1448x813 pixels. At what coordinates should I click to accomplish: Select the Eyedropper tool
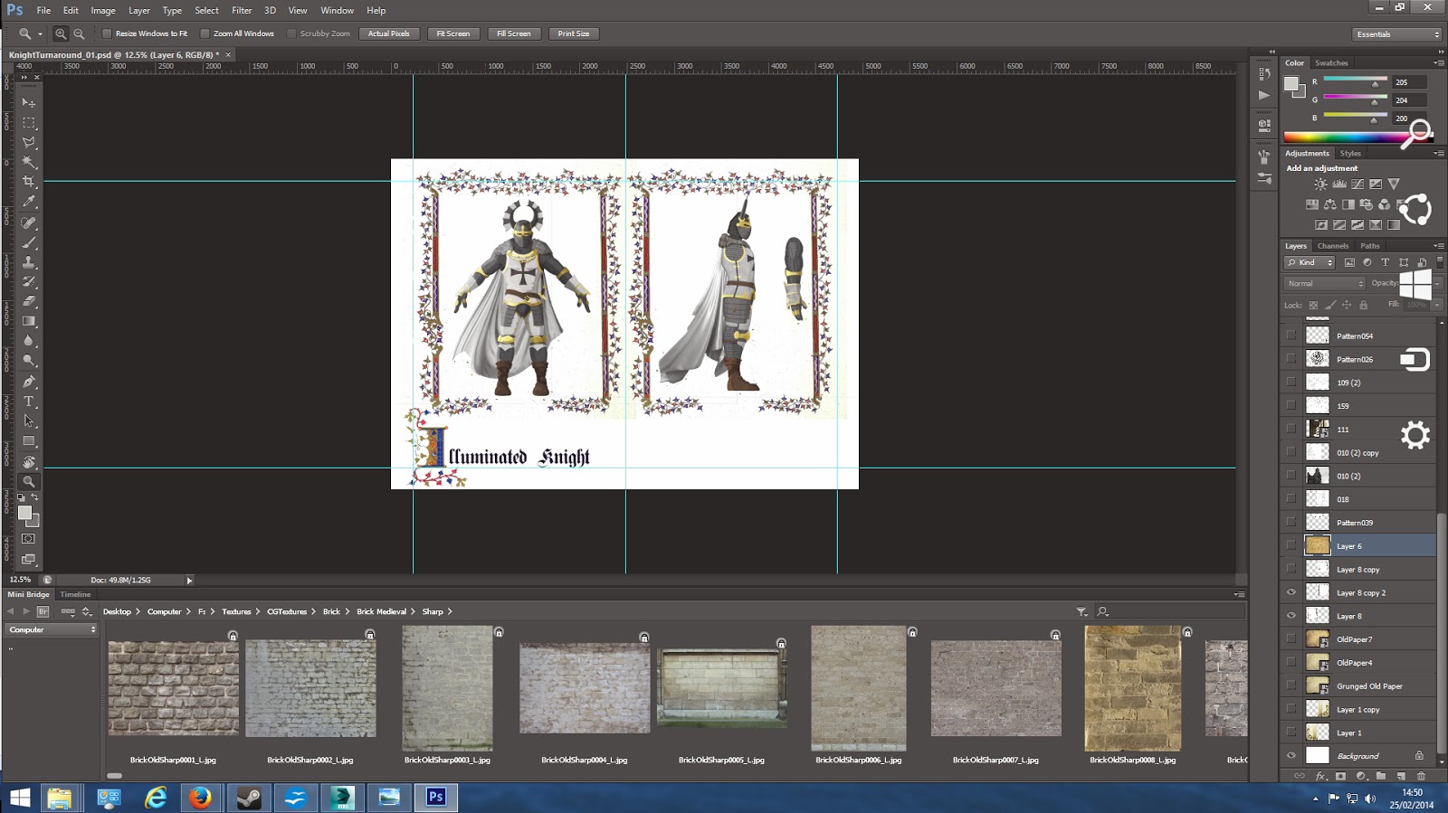point(29,202)
